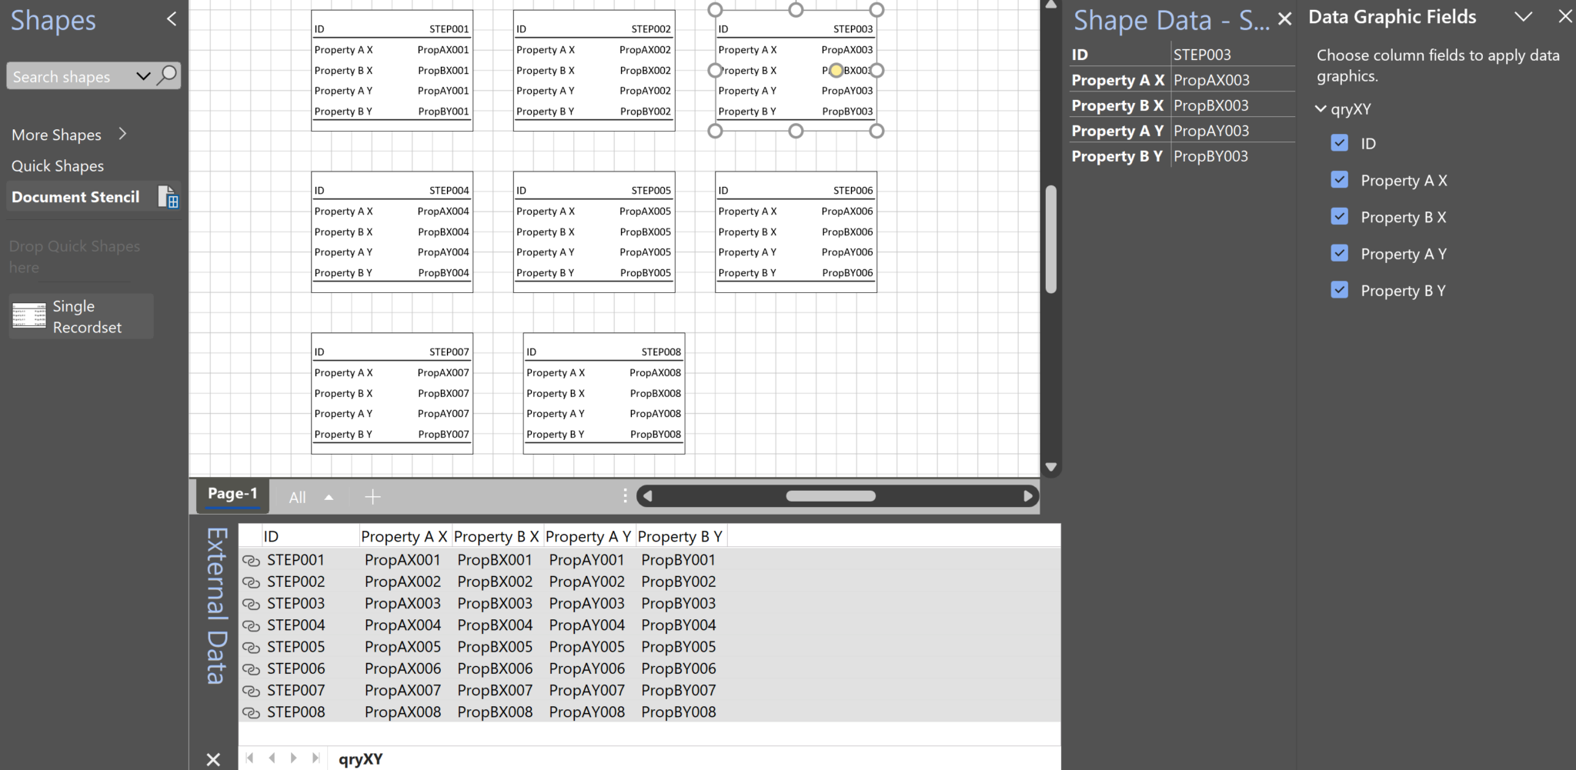Select the STEP006 shape on the canvas
Screen dimensions: 1576x770
[796, 232]
